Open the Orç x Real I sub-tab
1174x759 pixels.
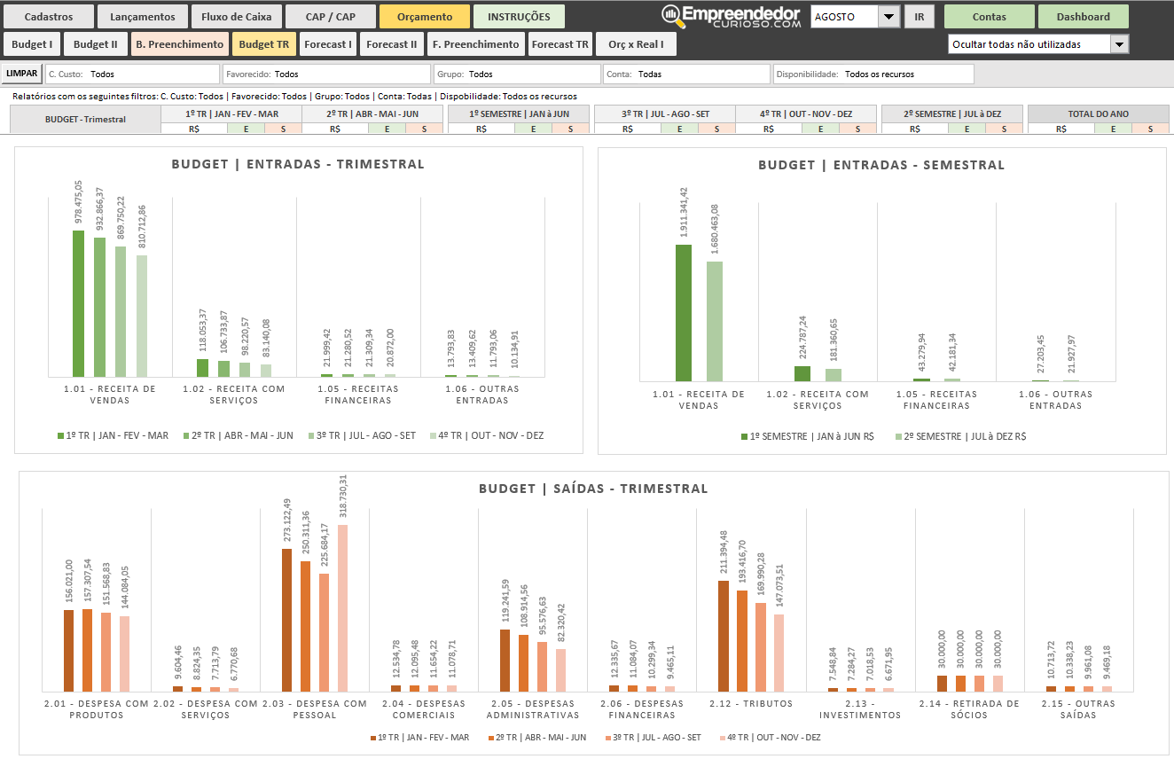click(636, 44)
